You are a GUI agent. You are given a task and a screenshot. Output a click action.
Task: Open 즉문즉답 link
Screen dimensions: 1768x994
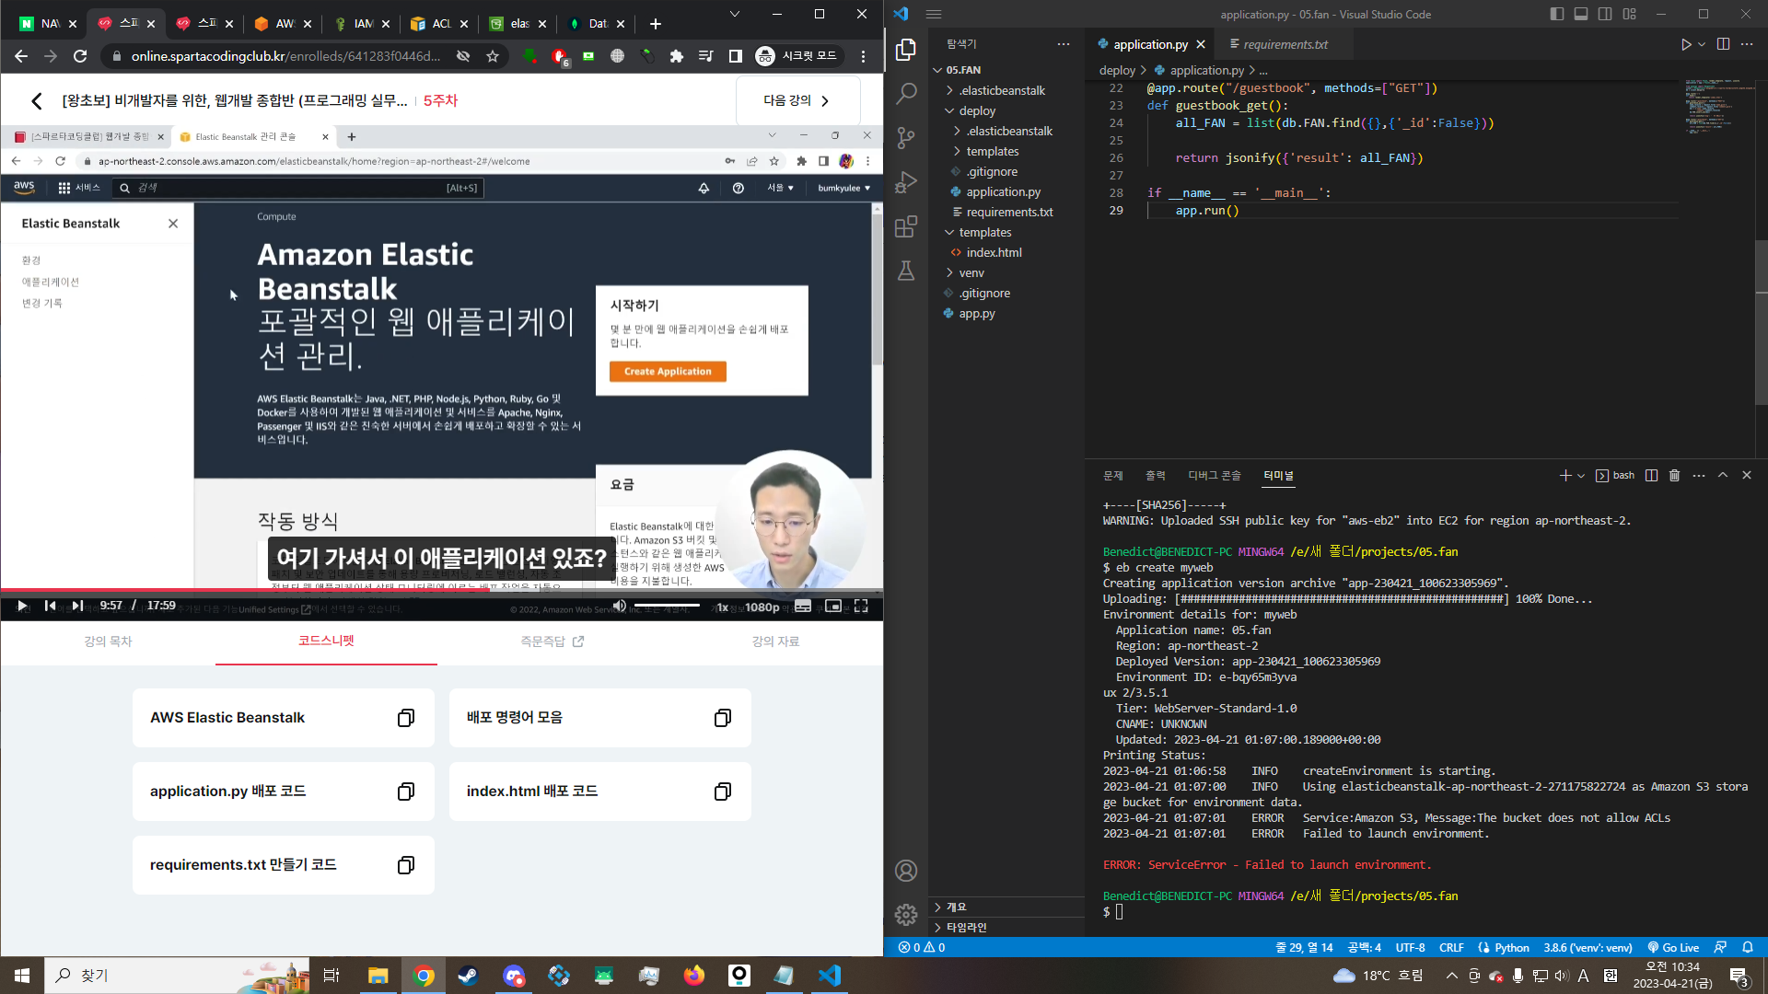[552, 641]
